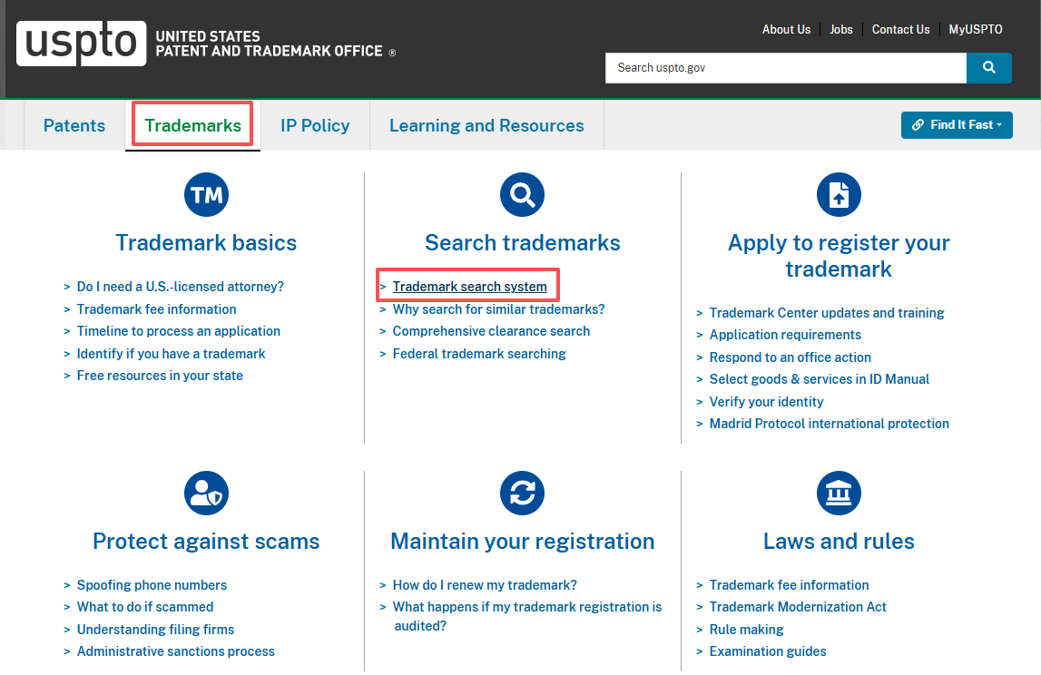The height and width of the screenshot is (675, 1041).
Task: Click the Maintain your registration refresh icon
Action: 523,494
